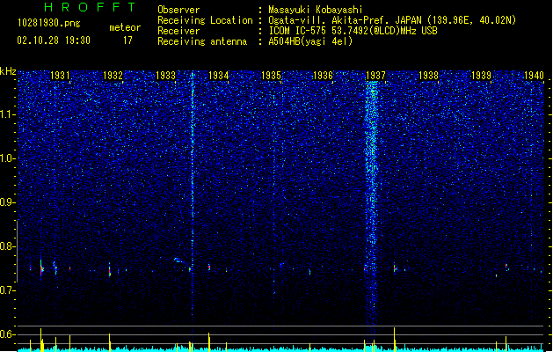Viewport: 553px width, 352px height.
Task: Click the 1939 time marker
Action: (x=481, y=76)
